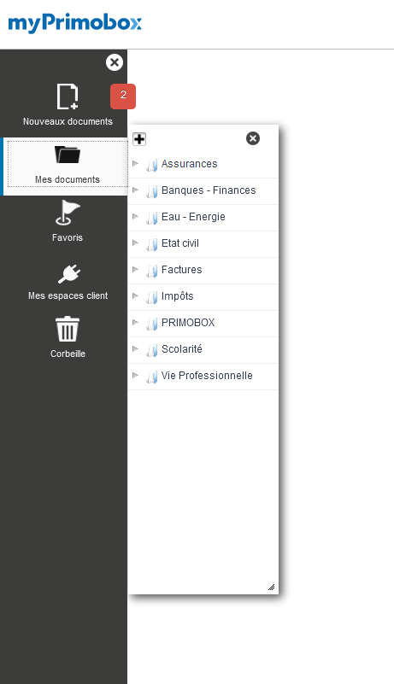Viewport: 394px width, 684px height.
Task: Close the sidebar with the X button
Action: click(x=115, y=62)
